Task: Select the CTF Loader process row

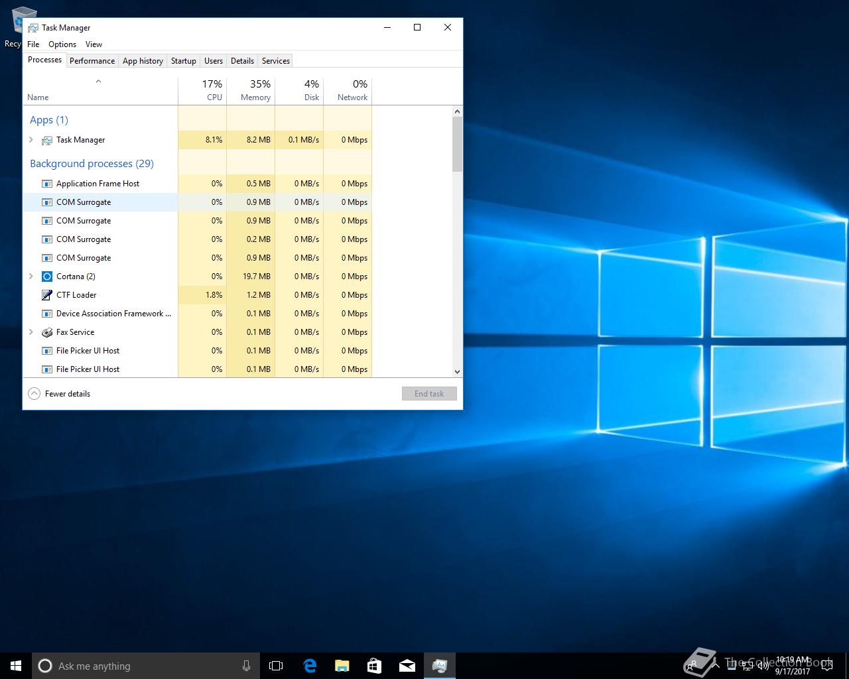Action: click(198, 295)
